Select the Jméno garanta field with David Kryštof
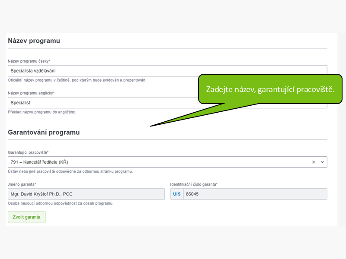The width and height of the screenshot is (346, 259). (x=86, y=194)
